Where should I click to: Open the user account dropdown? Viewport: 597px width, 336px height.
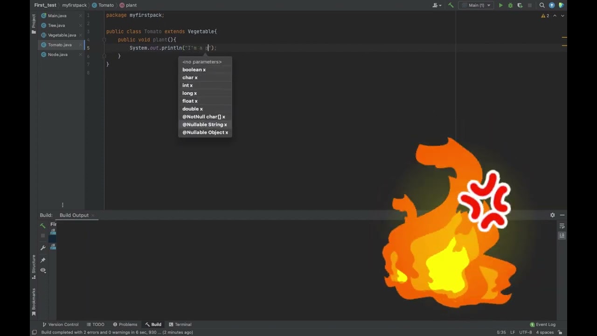click(437, 5)
